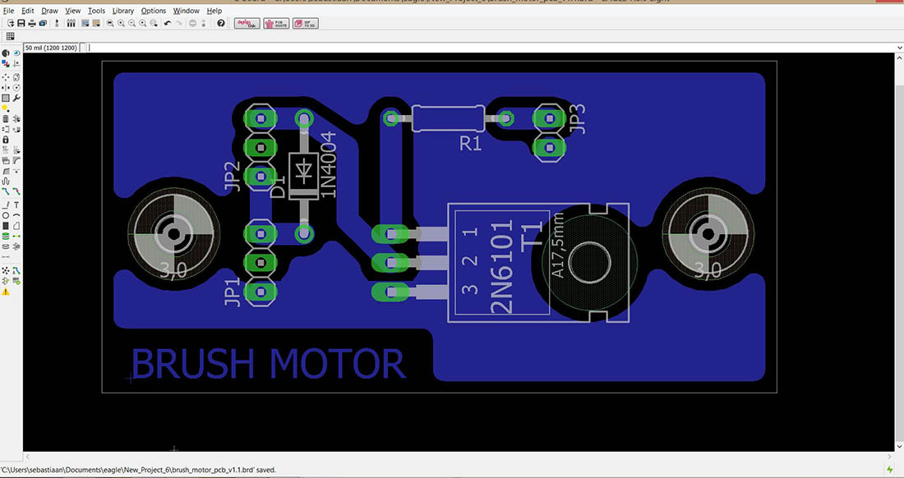904x478 pixels.
Task: Click the Print toolbar icon
Action: click(32, 23)
